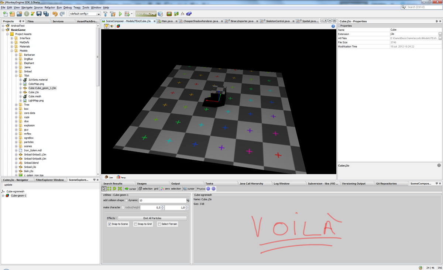Uncheck the Snap to Scene checkbox
This screenshot has width=443, height=270.
coord(110,224)
